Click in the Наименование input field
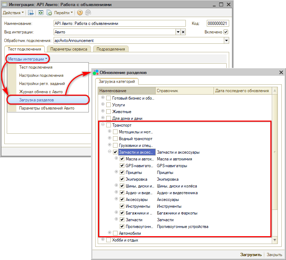Screen dimensions: 286x260 click(x=119, y=23)
